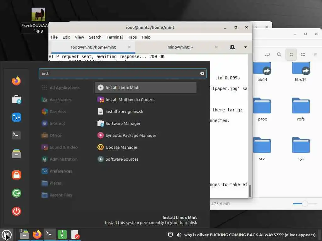Viewport: 322px width, 241px height.
Task: Switch to root@mint: /home/mint tab
Action: click(93, 47)
